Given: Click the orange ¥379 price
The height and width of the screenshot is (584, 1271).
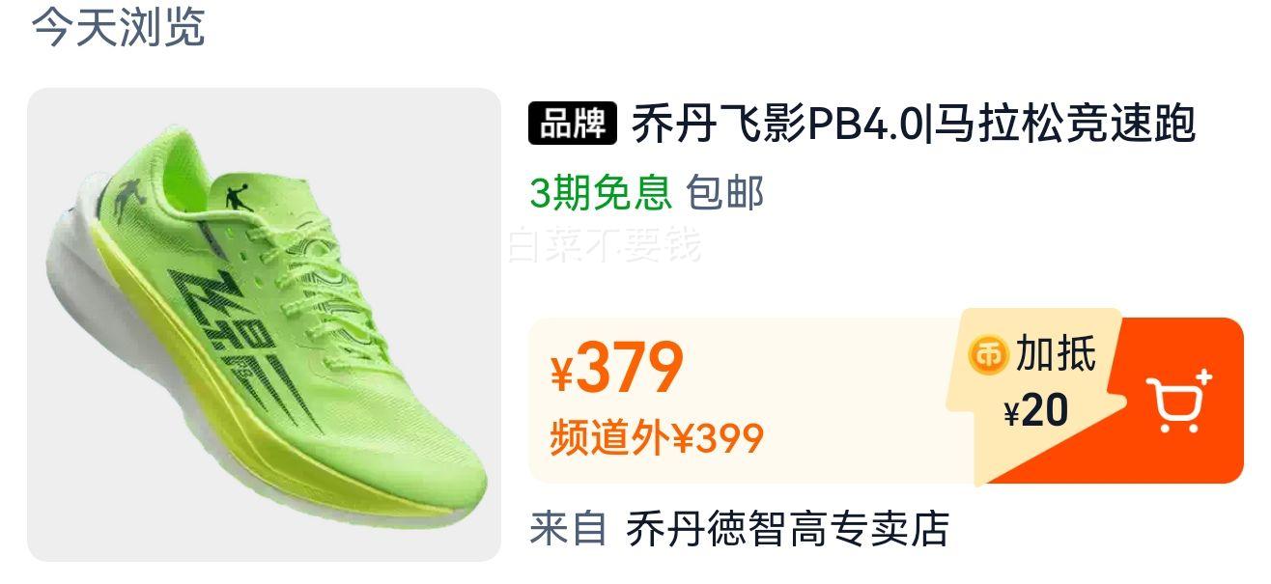Looking at the screenshot, I should coord(617,370).
